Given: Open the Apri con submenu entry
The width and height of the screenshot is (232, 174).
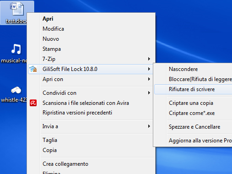Looking at the screenshot, I should [91, 79].
